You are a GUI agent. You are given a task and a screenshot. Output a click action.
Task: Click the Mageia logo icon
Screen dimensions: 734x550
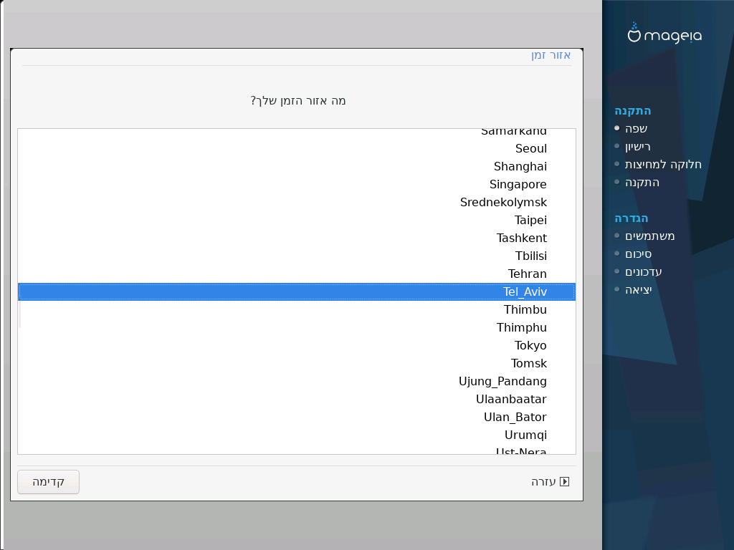[634, 33]
